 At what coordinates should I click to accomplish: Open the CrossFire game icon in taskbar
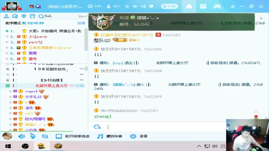(58, 146)
